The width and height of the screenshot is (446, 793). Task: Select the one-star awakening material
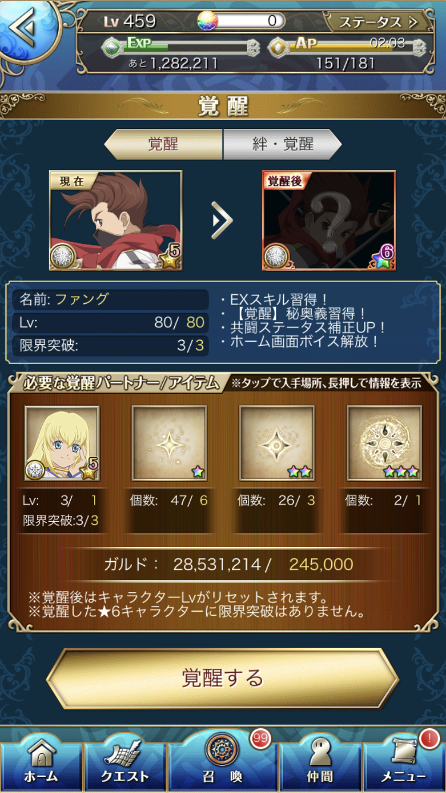(x=169, y=443)
